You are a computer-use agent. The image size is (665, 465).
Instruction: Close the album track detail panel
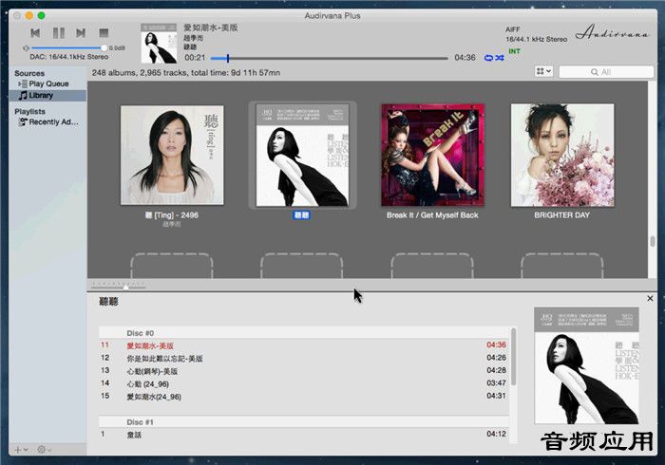coord(650,299)
